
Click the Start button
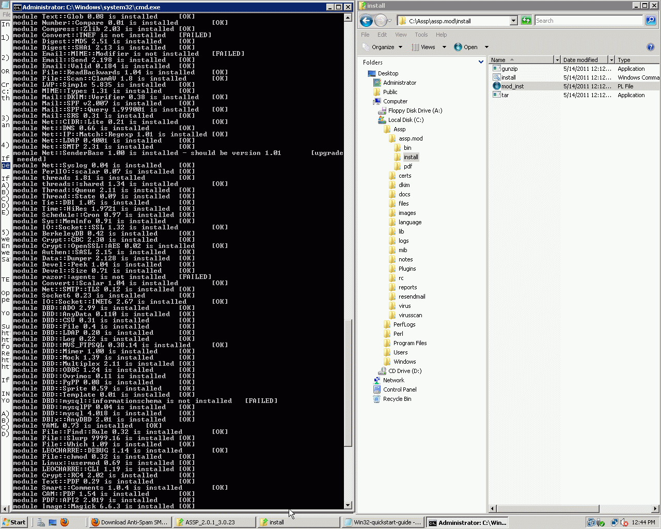[14, 522]
